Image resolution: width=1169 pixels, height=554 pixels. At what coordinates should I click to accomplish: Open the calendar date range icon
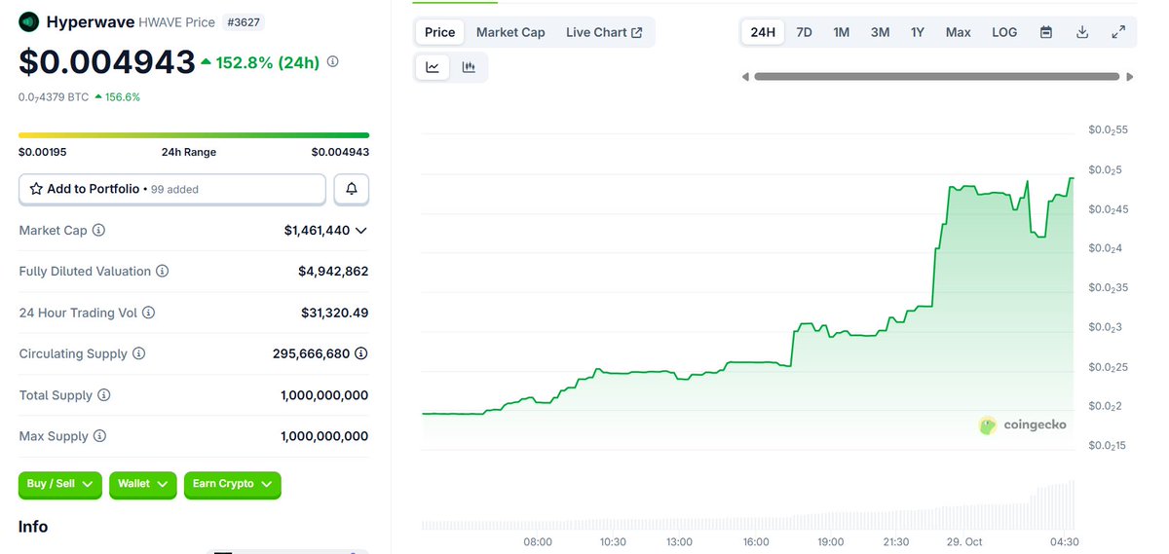click(1046, 32)
